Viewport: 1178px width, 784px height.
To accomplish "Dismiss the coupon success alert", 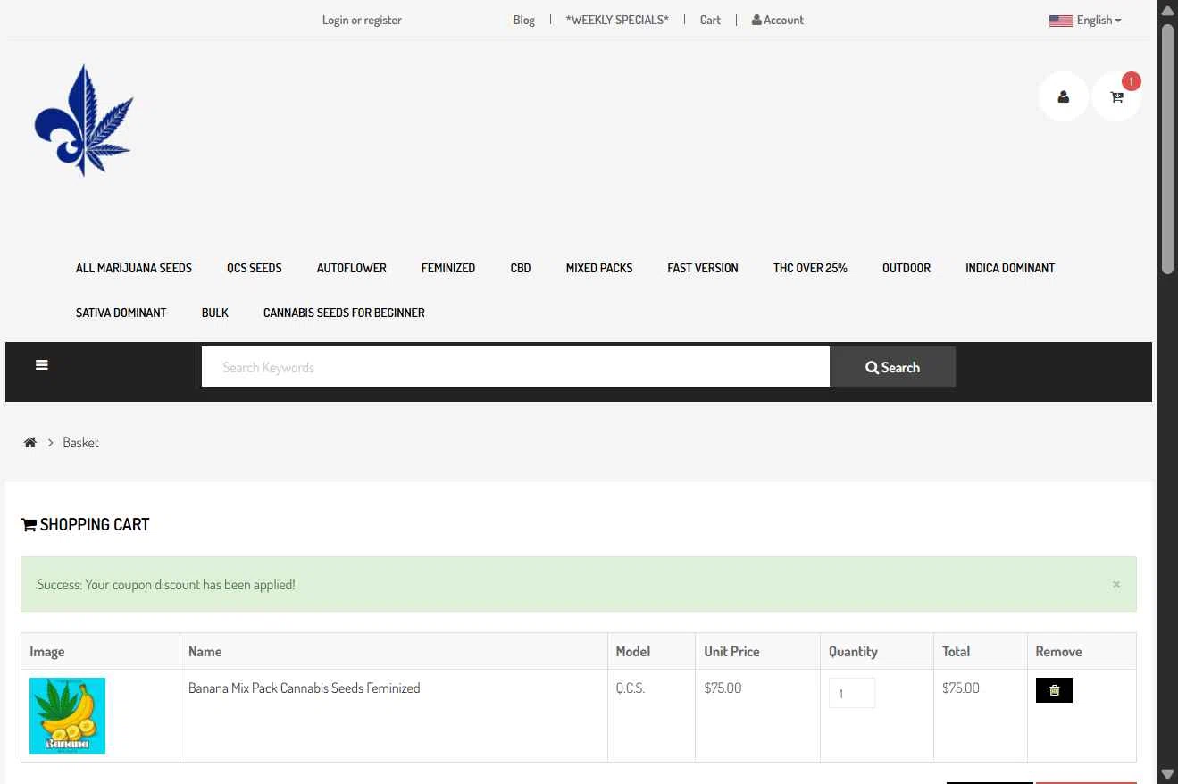I will click(x=1116, y=584).
